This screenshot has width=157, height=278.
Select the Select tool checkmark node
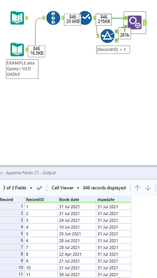tap(85, 18)
